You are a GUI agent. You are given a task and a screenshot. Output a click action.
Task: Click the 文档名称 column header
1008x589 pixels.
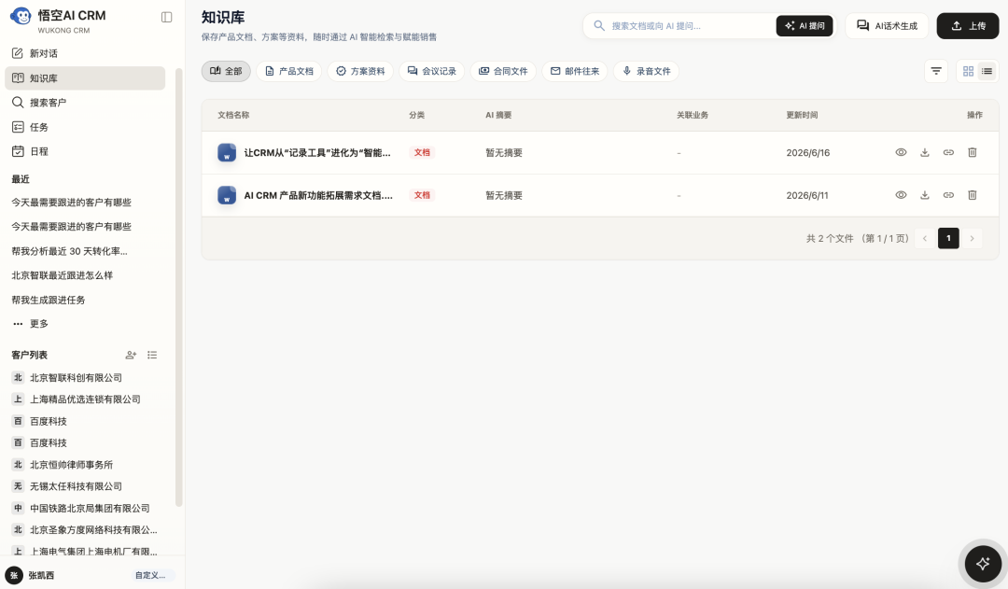click(233, 115)
